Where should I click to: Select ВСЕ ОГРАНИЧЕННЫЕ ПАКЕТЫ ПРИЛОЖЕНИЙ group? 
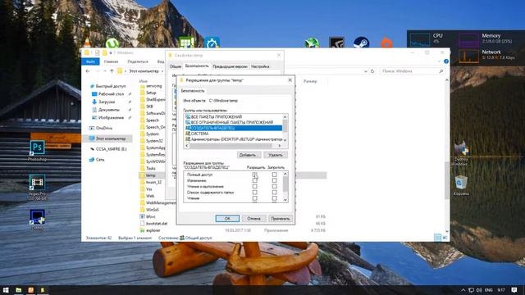pyautogui.click(x=231, y=122)
